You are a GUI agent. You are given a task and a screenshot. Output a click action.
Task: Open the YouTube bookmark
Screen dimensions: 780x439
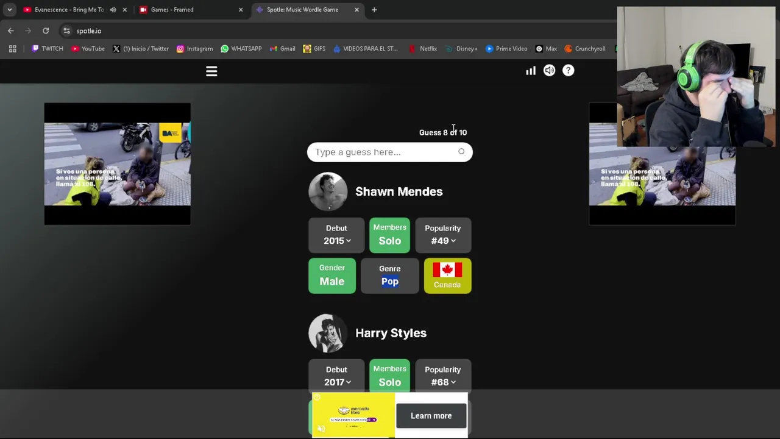pyautogui.click(x=88, y=49)
